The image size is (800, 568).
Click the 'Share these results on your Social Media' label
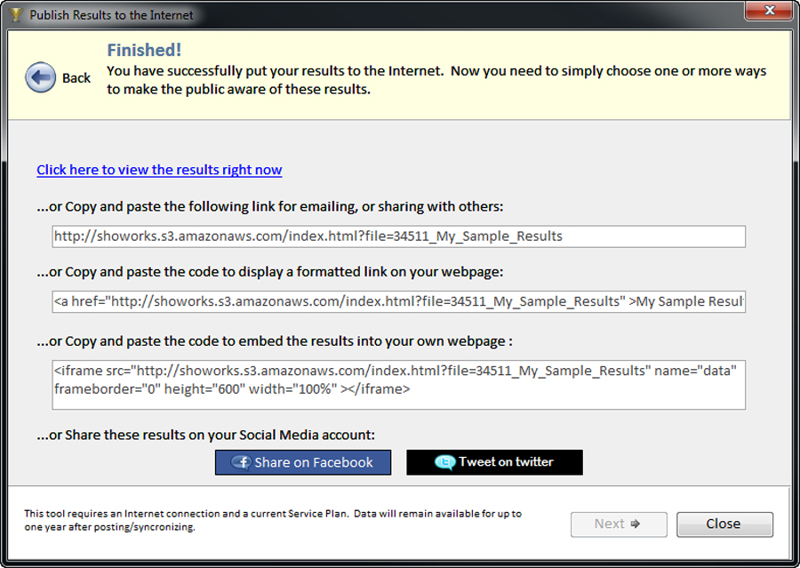(206, 435)
